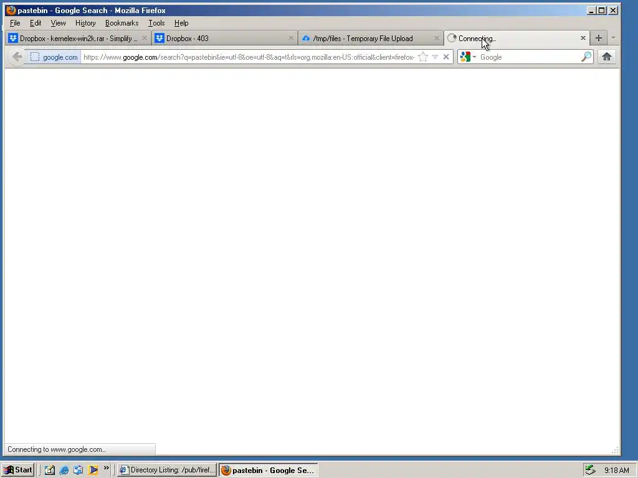
Task: Close the Dropbox - 403 tab
Action: (x=291, y=38)
